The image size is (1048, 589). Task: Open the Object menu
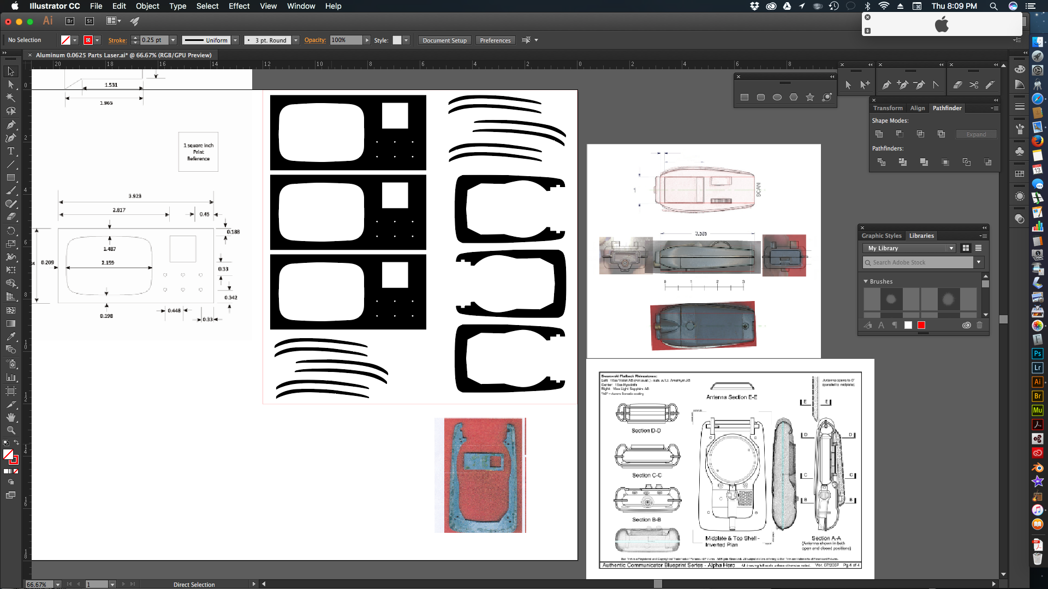pyautogui.click(x=147, y=6)
